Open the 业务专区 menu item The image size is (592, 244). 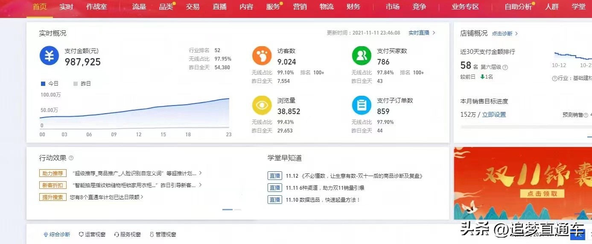click(465, 7)
